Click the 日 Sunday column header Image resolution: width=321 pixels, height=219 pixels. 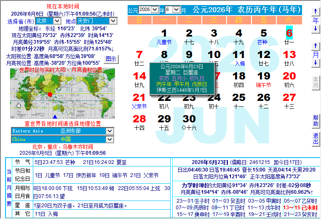tap(139, 20)
